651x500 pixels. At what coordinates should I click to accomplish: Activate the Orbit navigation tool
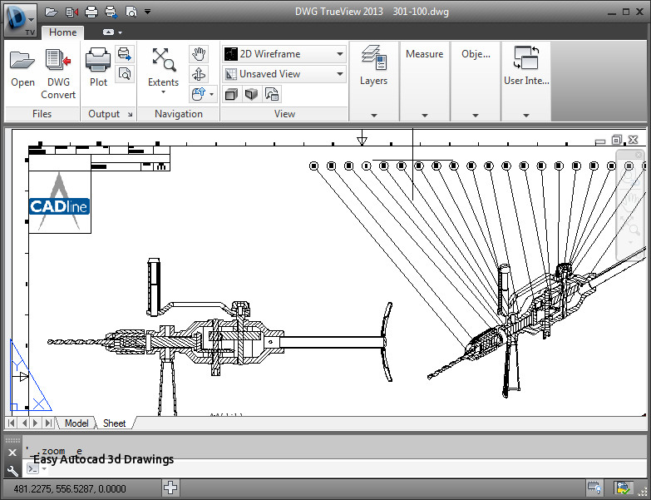click(198, 74)
